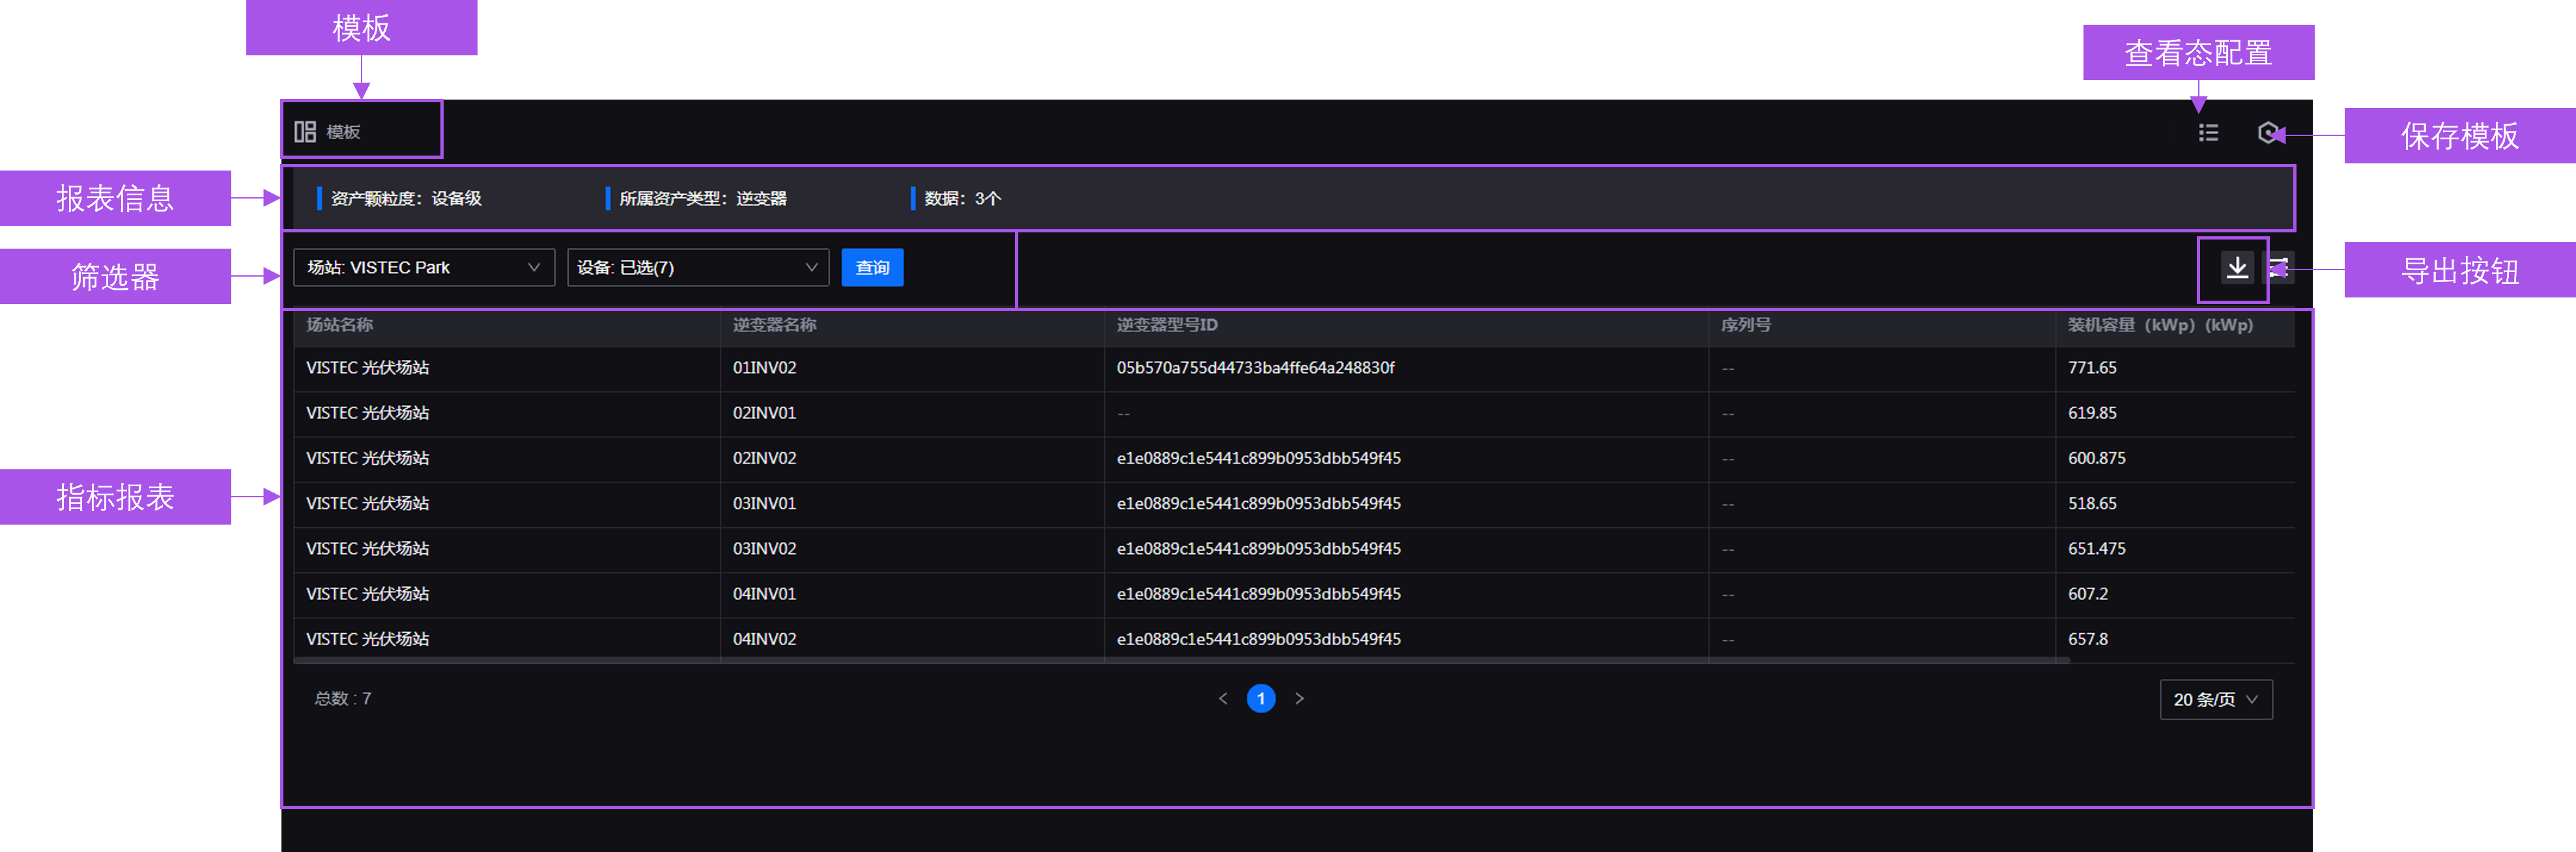Expand the 场站: VISTEC Park dropdown

(424, 267)
